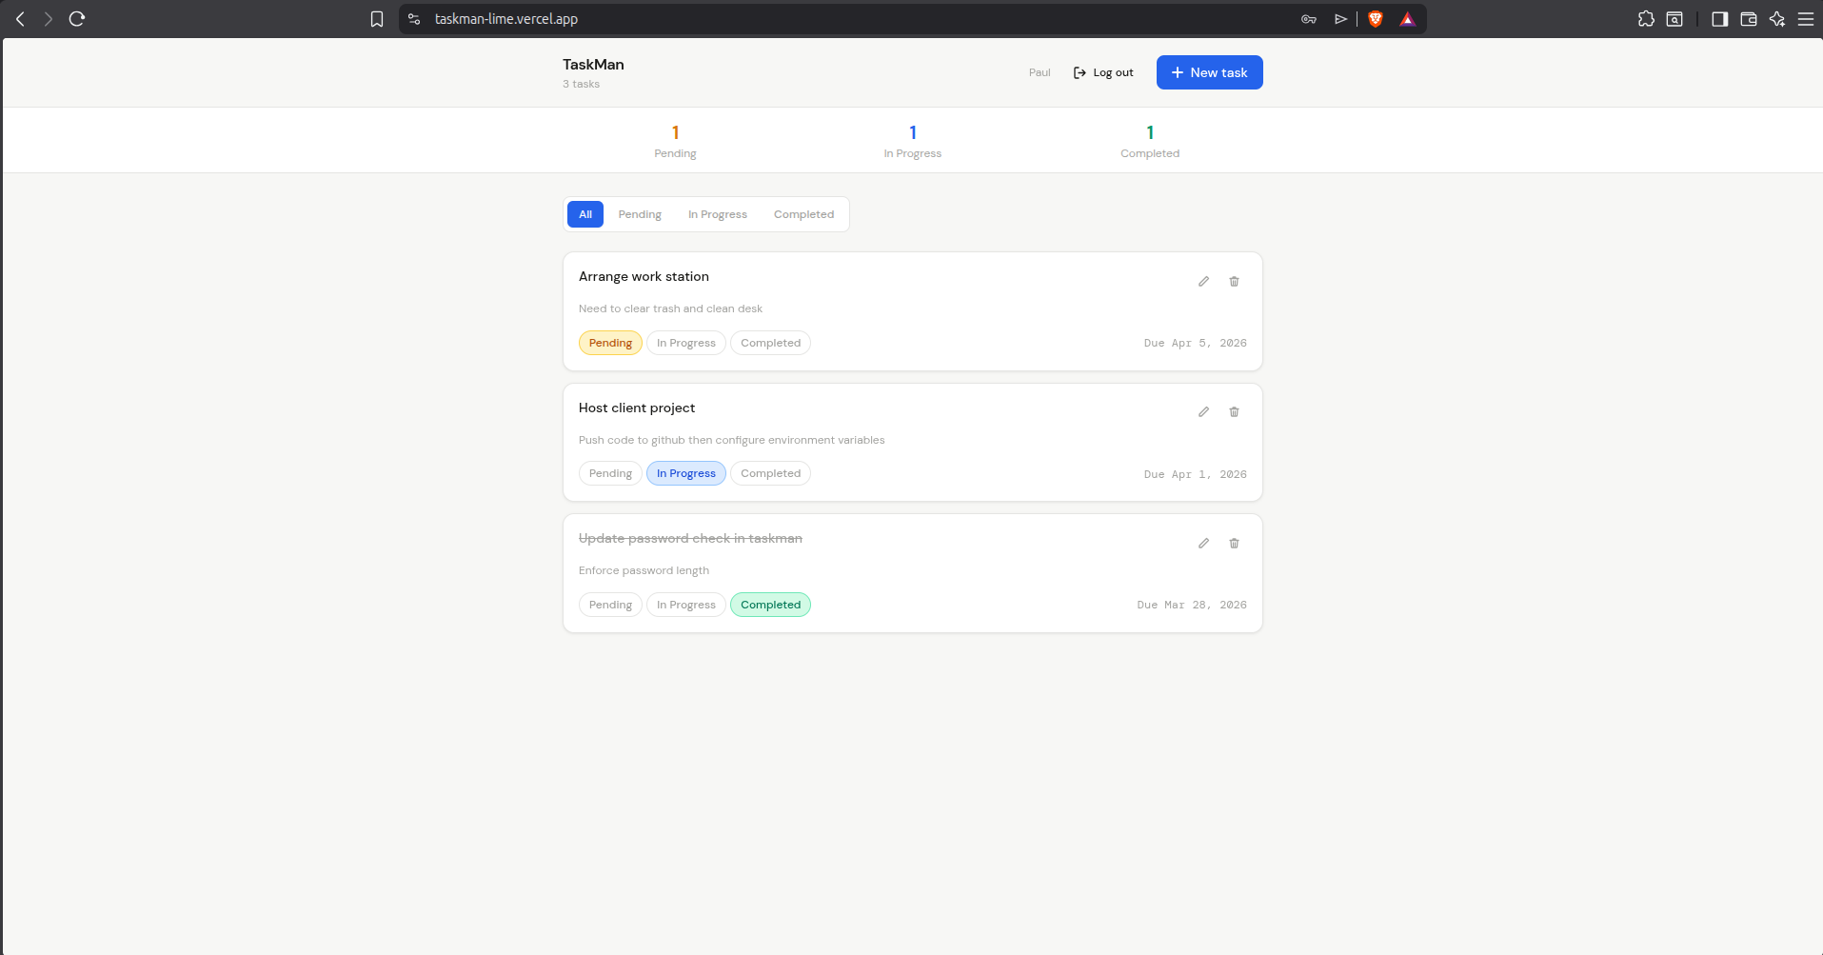The image size is (1823, 955).
Task: Bookmark the current page
Action: point(376,18)
